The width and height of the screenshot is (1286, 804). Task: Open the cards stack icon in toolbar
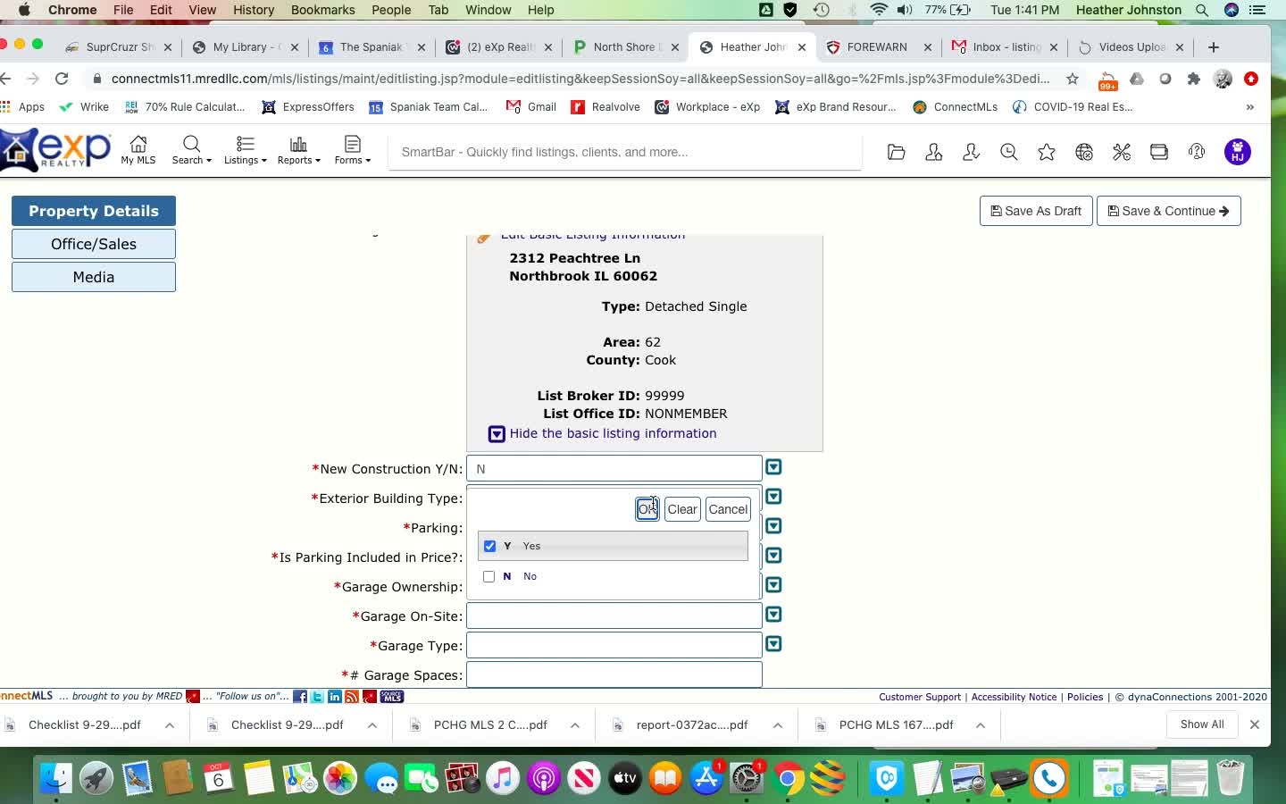(1159, 152)
